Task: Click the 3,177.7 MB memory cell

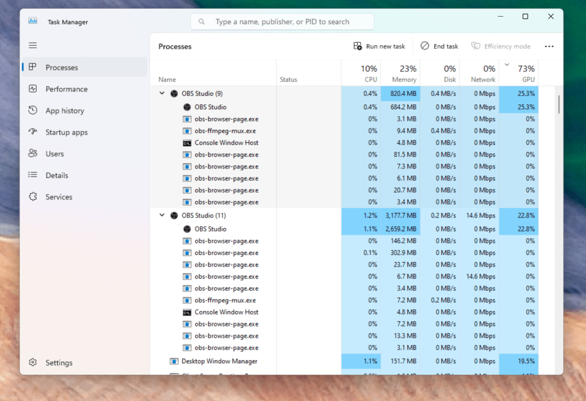Action: point(400,215)
